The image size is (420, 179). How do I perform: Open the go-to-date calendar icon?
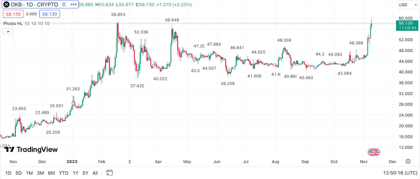109,173
